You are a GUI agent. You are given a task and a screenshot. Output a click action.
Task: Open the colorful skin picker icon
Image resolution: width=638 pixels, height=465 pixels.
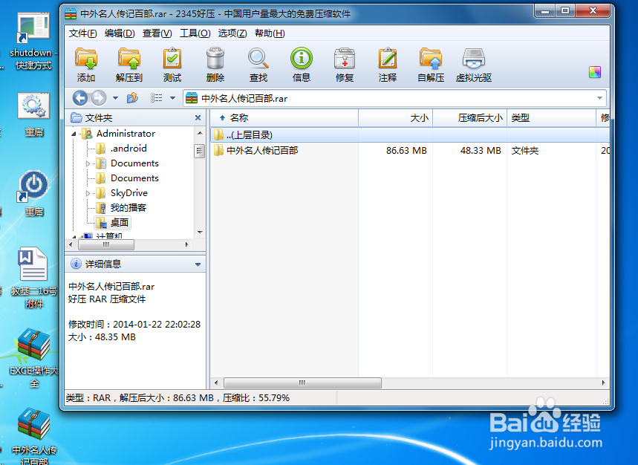coord(594,72)
